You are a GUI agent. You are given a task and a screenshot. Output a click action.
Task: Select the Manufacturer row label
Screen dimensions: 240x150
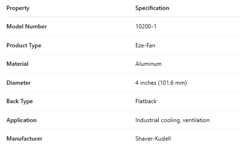(24, 139)
